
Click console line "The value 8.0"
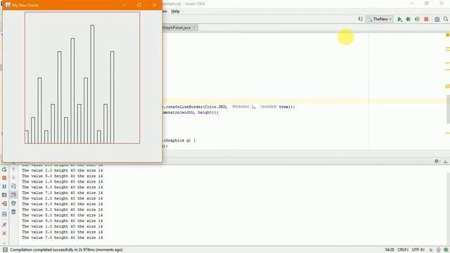click(63, 204)
